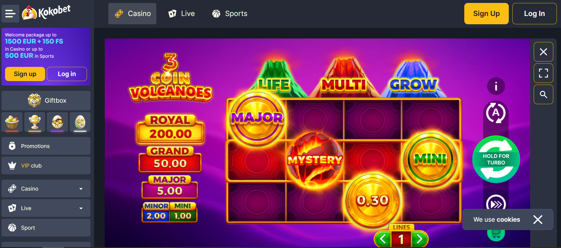Open game info icon
The image size is (561, 248).
click(496, 86)
